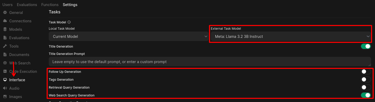Enable the Follow Up Generation toggle
The height and width of the screenshot is (102, 375).
click(366, 72)
